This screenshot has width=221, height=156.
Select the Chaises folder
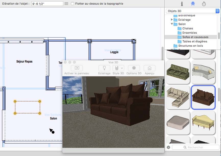tap(188, 28)
